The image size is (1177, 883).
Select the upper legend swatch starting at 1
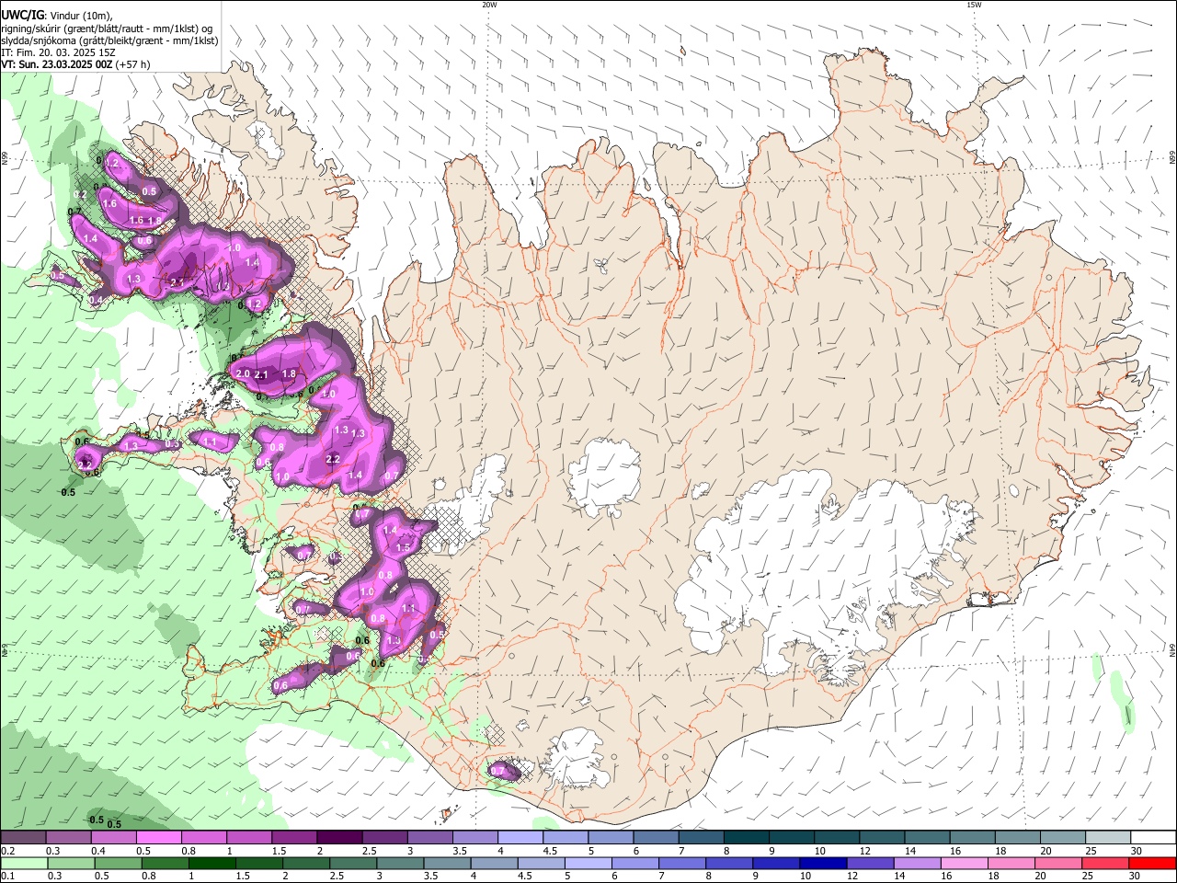point(248,837)
